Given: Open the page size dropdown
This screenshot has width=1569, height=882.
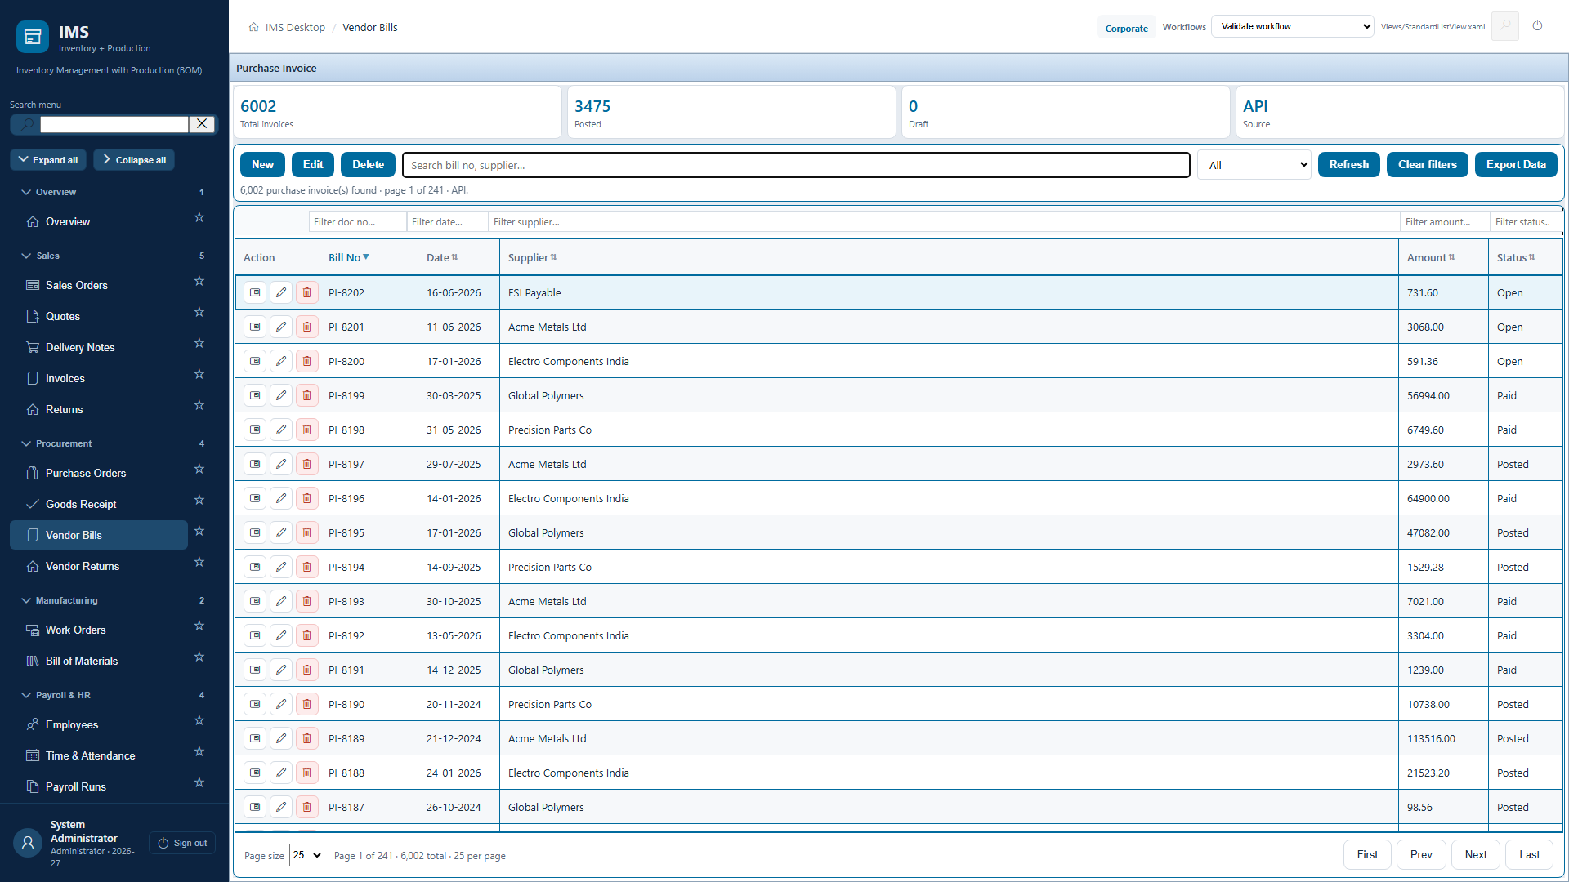Looking at the screenshot, I should point(306,855).
